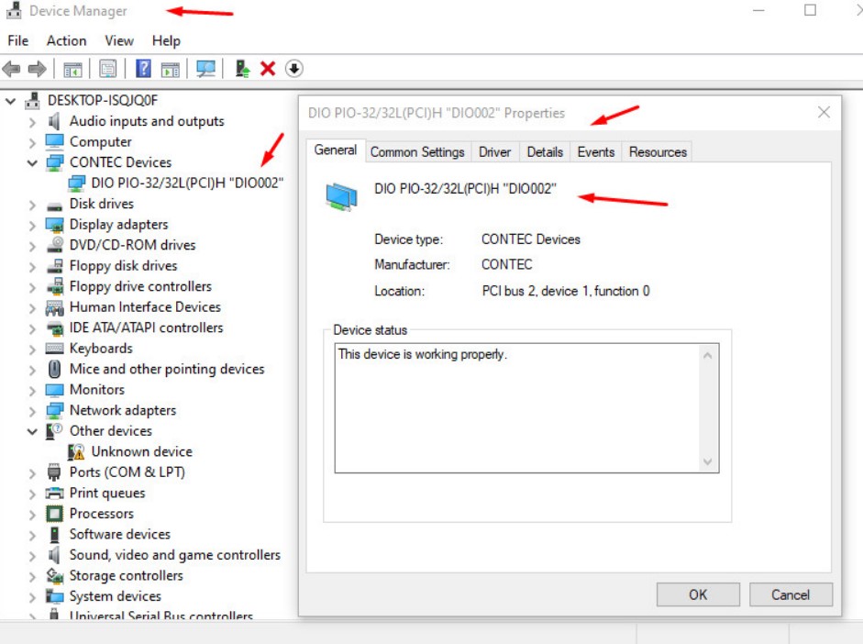
Task: Click the Disable device down-arrow icon
Action: (x=294, y=69)
